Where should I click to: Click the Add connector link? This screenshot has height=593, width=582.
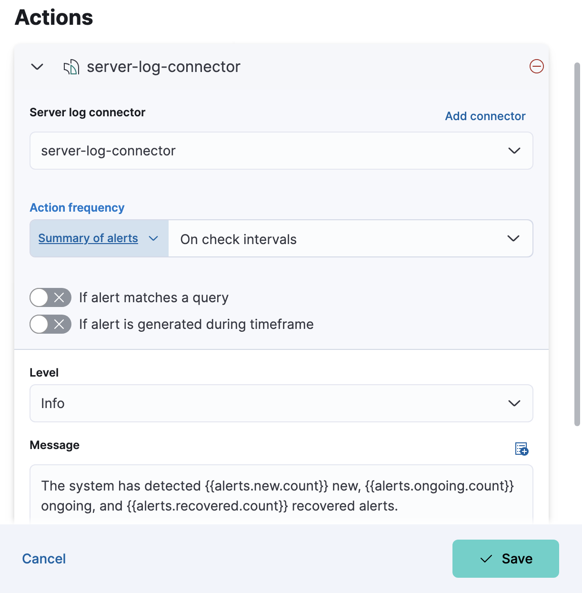[x=485, y=116]
